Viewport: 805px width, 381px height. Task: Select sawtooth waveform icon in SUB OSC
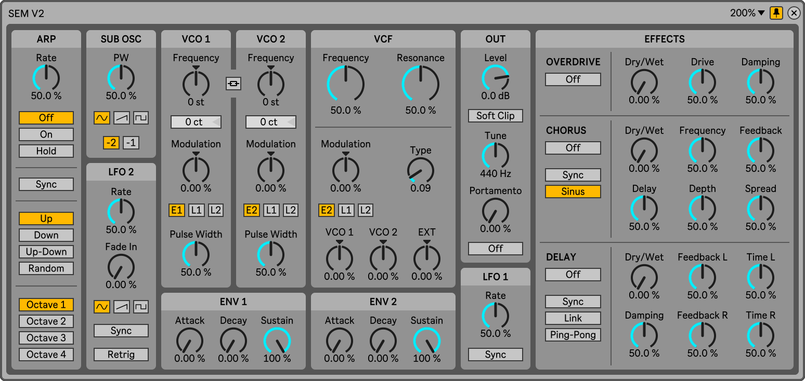point(121,118)
